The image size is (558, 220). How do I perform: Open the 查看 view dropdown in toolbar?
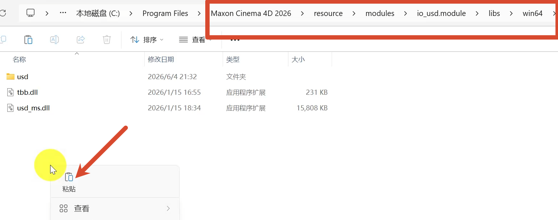pyautogui.click(x=195, y=40)
